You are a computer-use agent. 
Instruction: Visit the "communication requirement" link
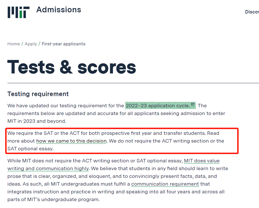[x=165, y=184]
